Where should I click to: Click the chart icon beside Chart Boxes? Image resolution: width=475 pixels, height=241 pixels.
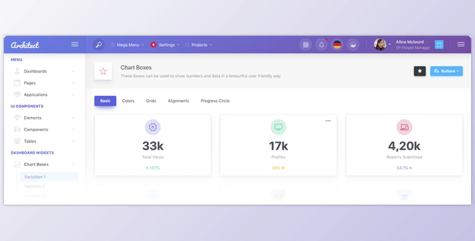tap(17, 164)
